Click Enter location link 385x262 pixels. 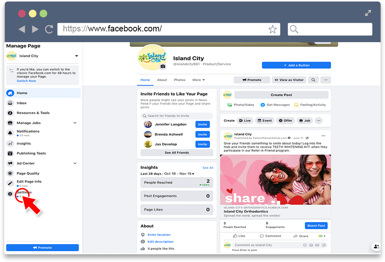click(159, 235)
